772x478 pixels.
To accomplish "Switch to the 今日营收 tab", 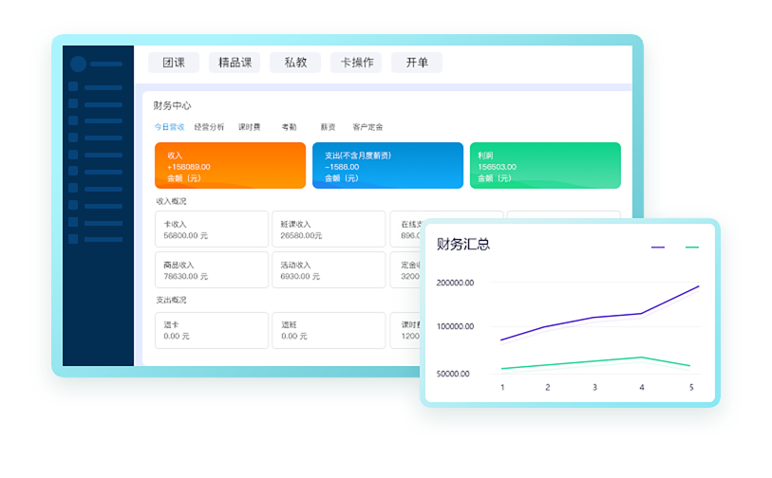I will tap(169, 127).
